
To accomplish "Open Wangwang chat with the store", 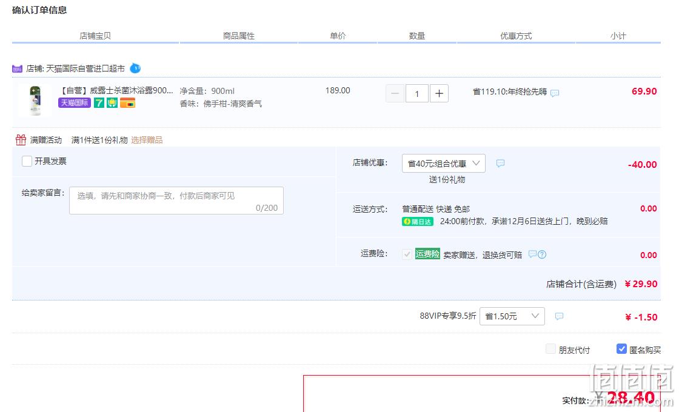I will tap(135, 68).
